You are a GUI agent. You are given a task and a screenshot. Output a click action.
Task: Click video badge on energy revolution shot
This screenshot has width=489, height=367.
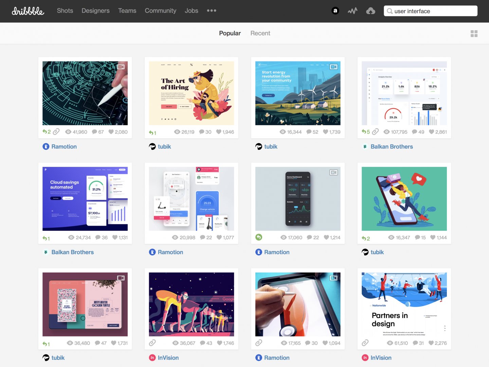click(x=334, y=67)
